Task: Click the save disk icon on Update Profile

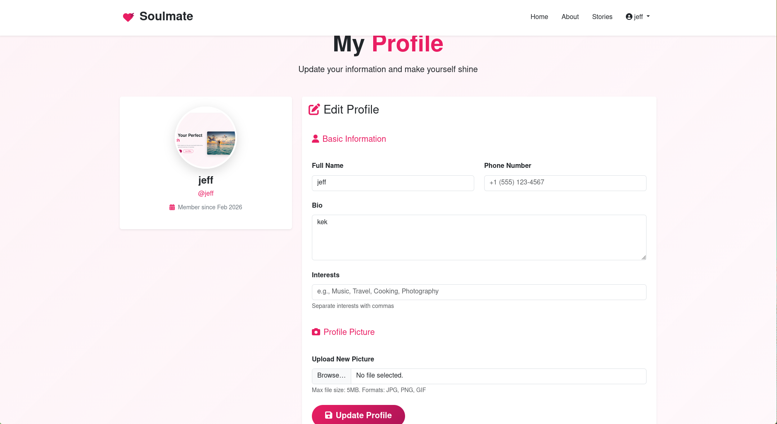Action: (328, 415)
